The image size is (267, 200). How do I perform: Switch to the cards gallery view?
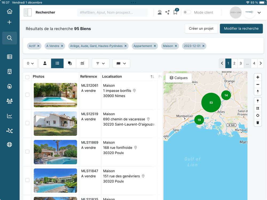click(70, 63)
